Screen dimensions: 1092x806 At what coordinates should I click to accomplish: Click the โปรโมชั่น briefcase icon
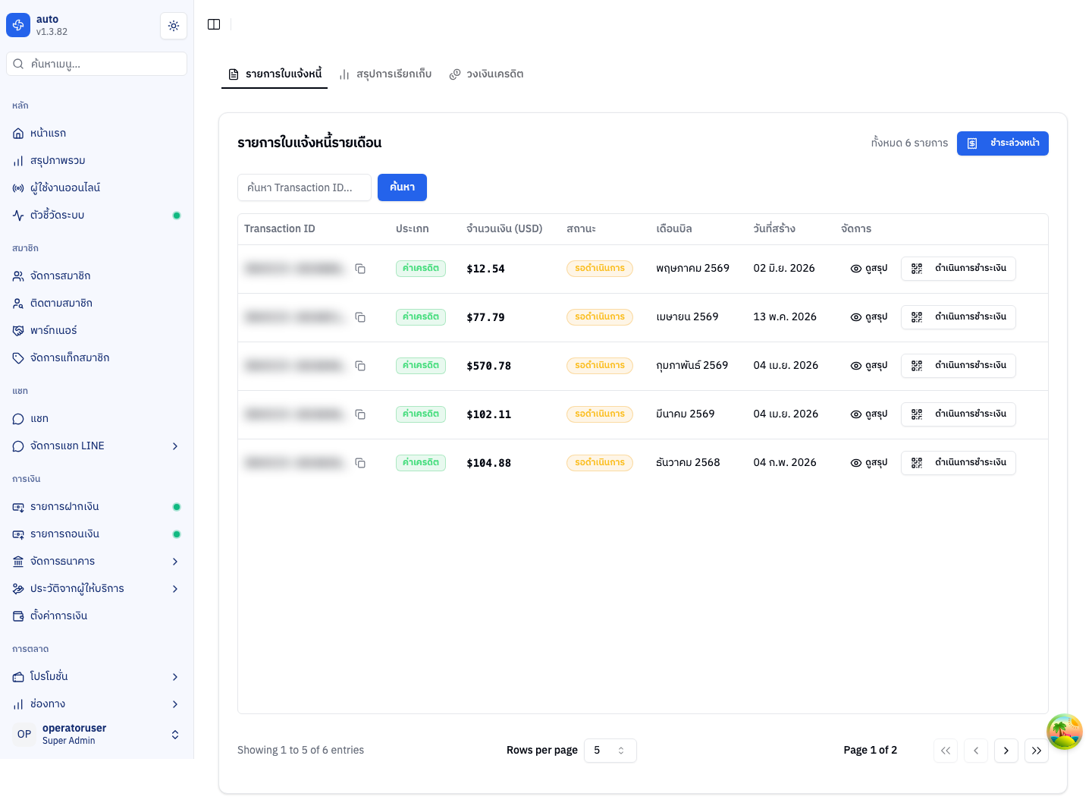click(18, 677)
